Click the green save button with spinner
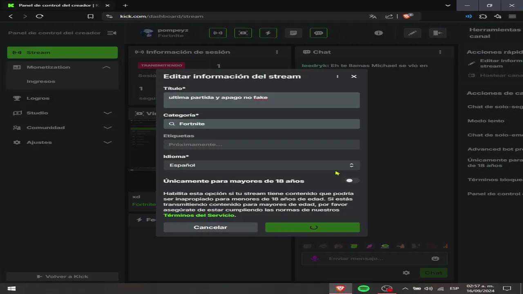Image resolution: width=523 pixels, height=294 pixels. coord(313,227)
